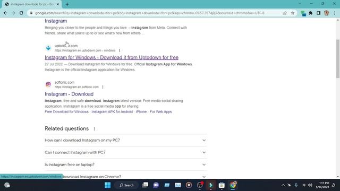Bookmark this page with the star icon
The image size is (340, 191).
click(293, 13)
